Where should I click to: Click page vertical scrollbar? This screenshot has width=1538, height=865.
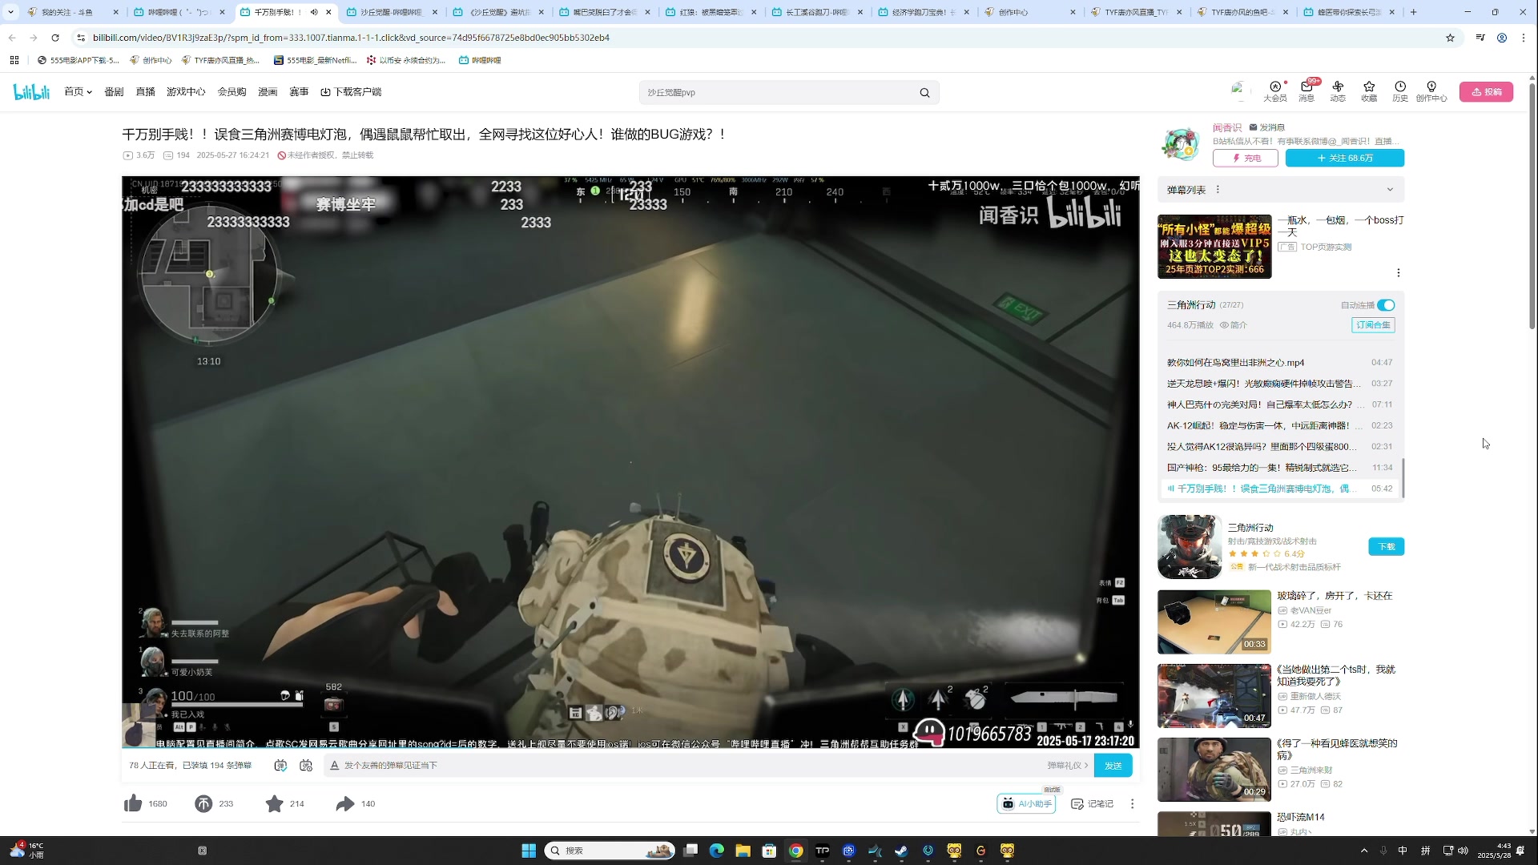click(x=1532, y=208)
